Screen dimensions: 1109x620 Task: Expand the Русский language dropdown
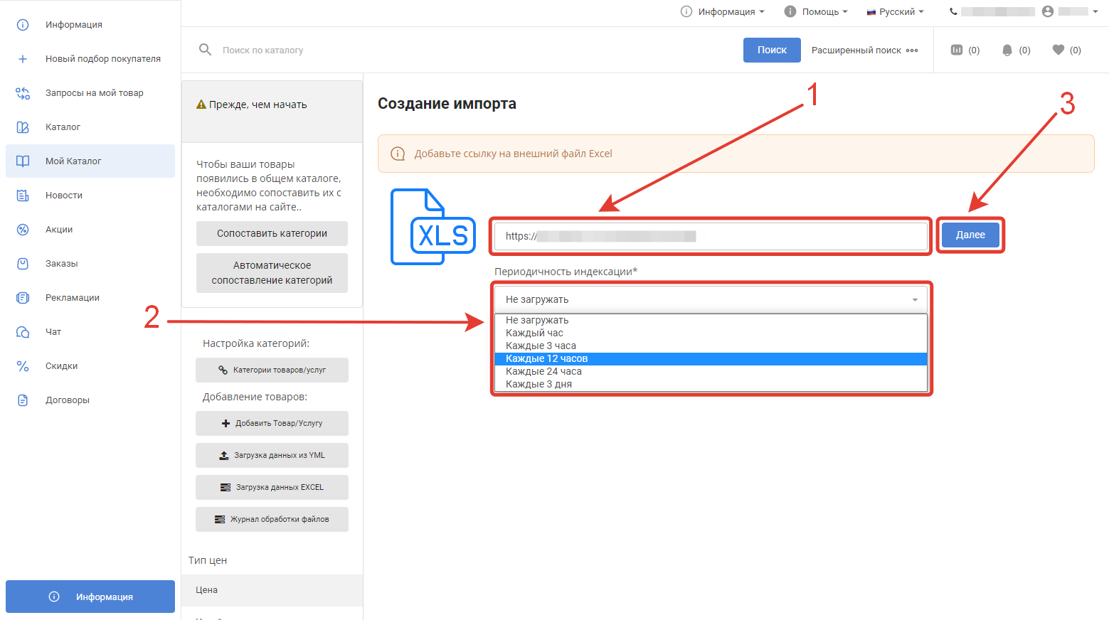point(895,11)
